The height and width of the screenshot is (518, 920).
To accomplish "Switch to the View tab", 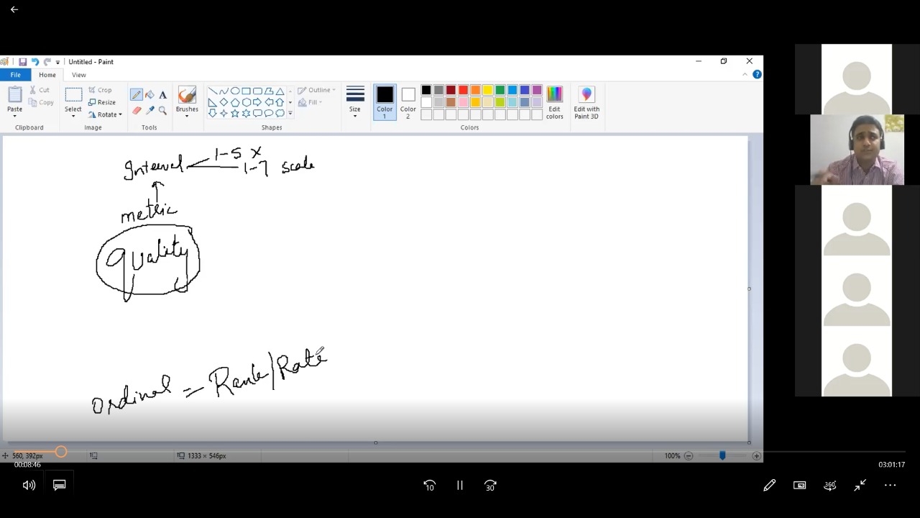I will click(x=79, y=75).
